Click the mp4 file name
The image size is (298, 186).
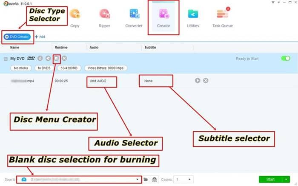click(23, 81)
